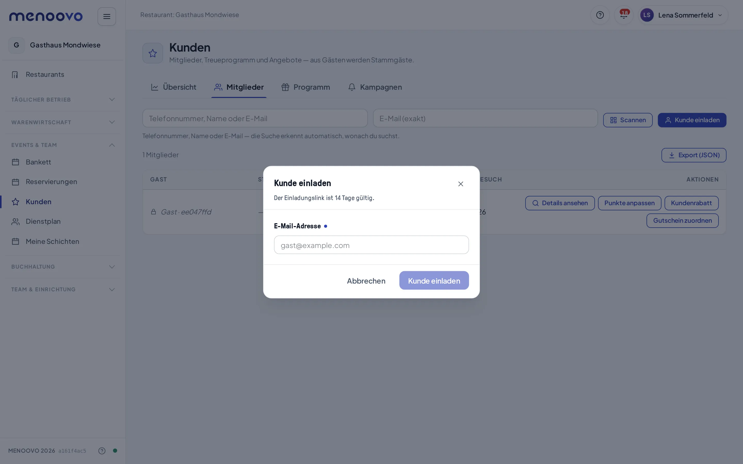Switch to the Programm tab
This screenshot has width=743, height=464.
click(x=306, y=87)
